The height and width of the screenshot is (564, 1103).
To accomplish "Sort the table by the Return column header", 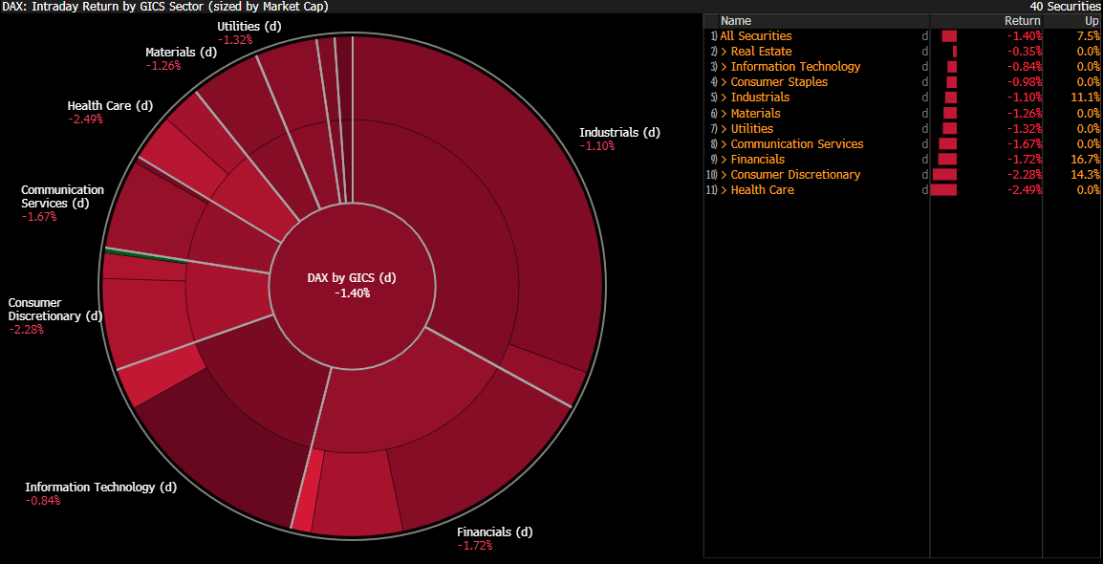I will tap(1022, 21).
